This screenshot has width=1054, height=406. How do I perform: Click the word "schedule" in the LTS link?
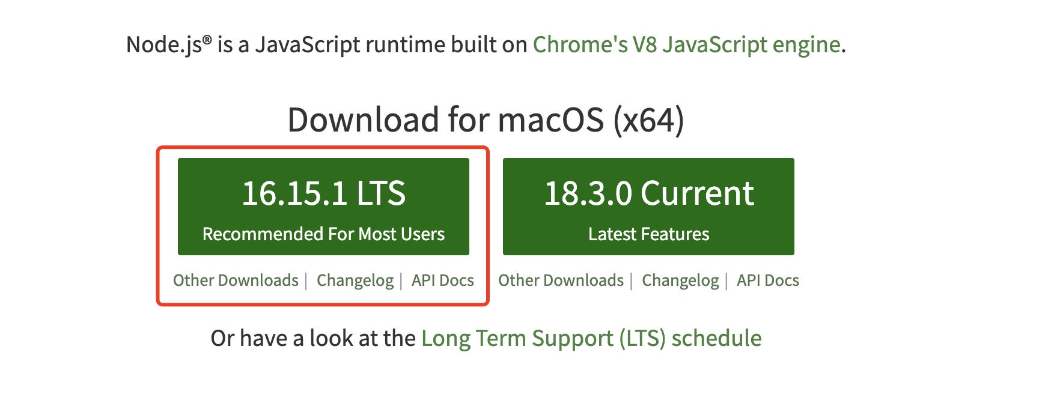click(716, 339)
